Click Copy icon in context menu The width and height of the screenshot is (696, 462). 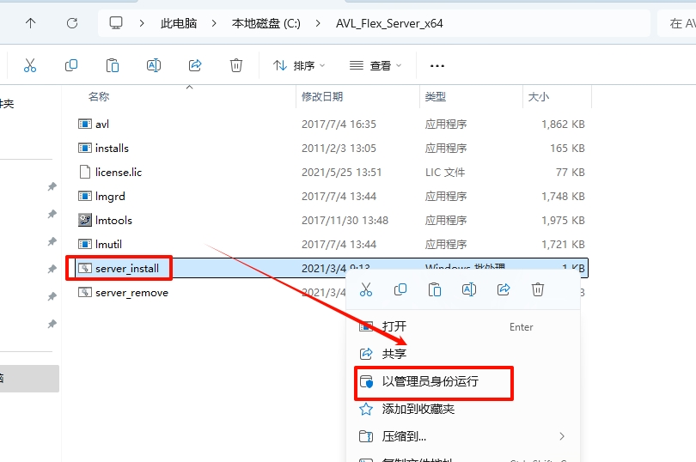(400, 289)
